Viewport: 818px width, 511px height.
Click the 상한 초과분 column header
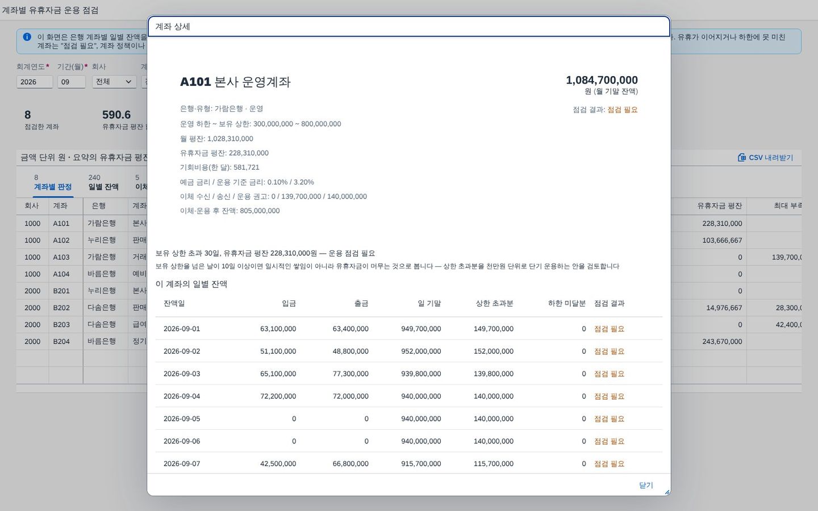pos(494,304)
